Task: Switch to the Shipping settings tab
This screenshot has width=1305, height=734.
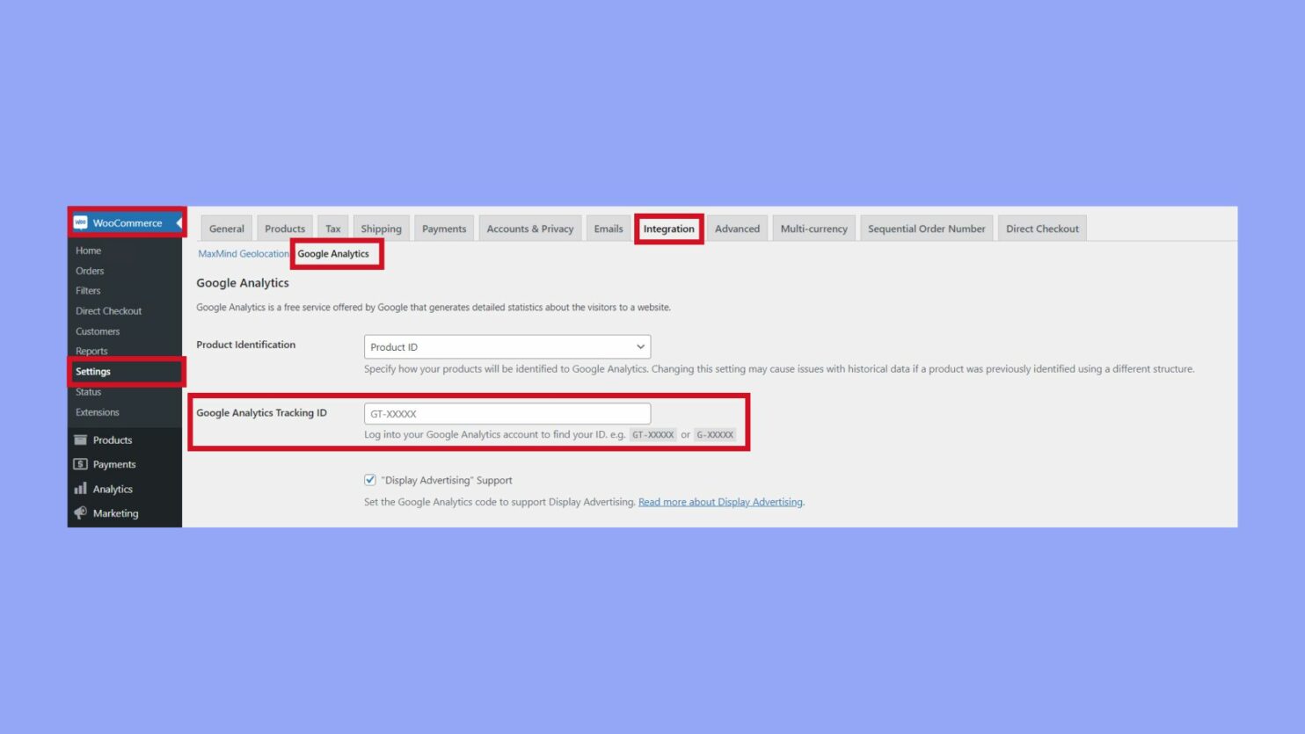Action: (x=381, y=228)
